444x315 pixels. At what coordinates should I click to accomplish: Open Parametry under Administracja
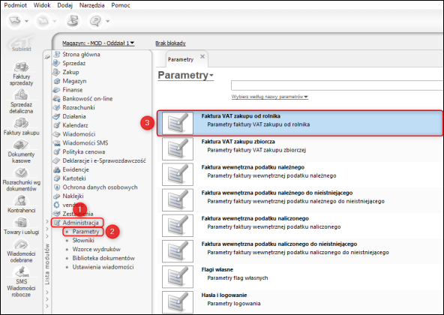point(85,232)
